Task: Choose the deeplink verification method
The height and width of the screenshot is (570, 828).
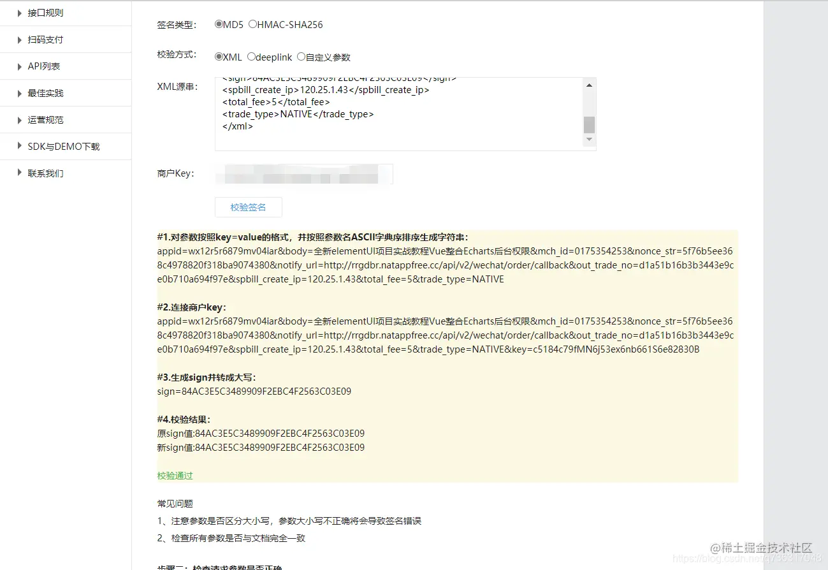Action: click(251, 56)
